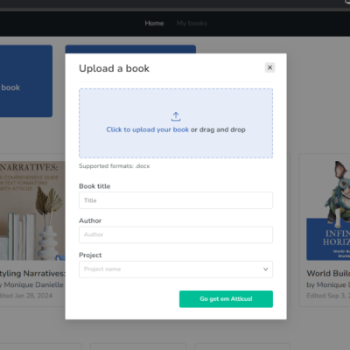Focus the Author input field
The width and height of the screenshot is (350, 350).
176,234
